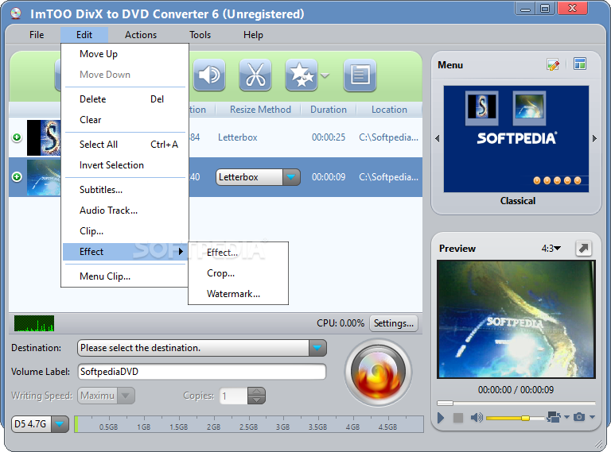Open the display mode dropdown arrow

point(566,417)
